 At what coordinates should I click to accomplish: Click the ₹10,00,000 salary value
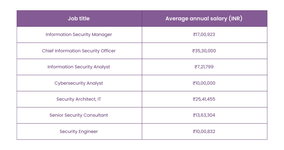[204, 83]
